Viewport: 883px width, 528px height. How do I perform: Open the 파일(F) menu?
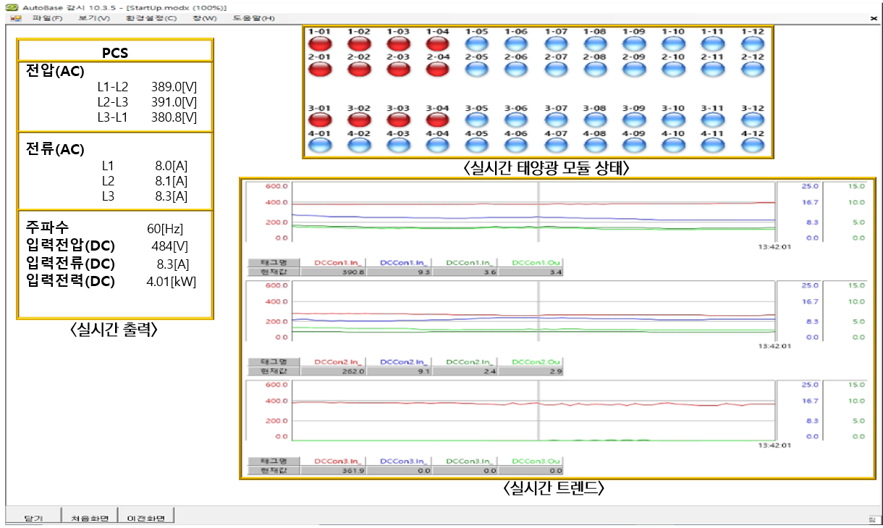coord(47,18)
